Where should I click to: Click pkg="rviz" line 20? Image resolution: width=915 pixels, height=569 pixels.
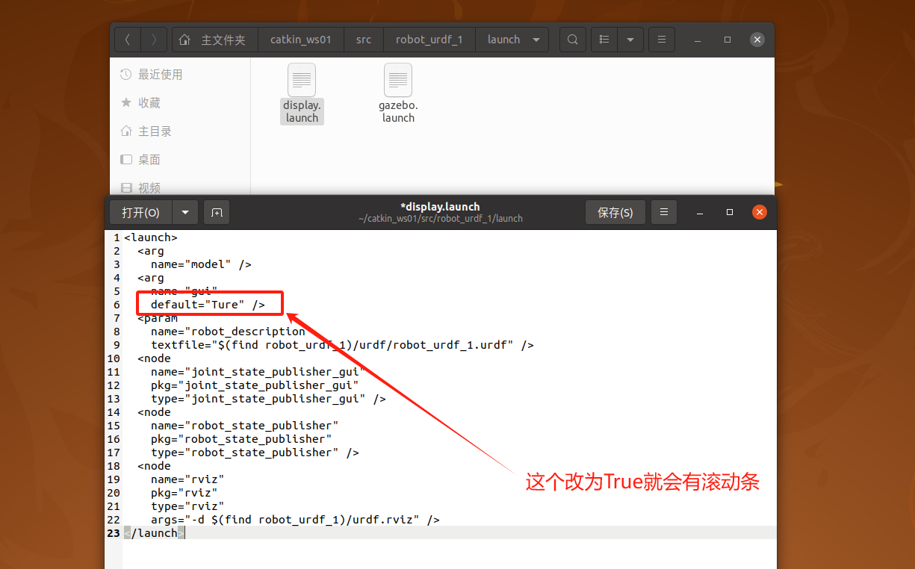(184, 493)
